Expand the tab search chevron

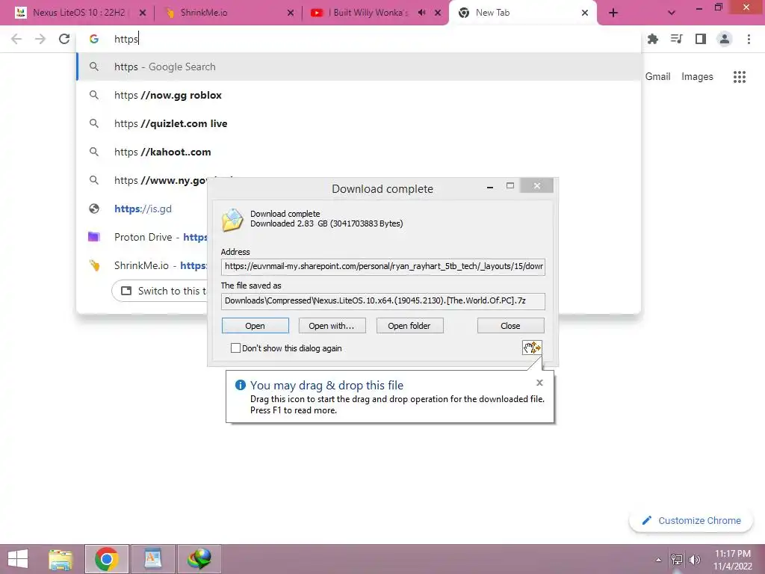point(672,13)
